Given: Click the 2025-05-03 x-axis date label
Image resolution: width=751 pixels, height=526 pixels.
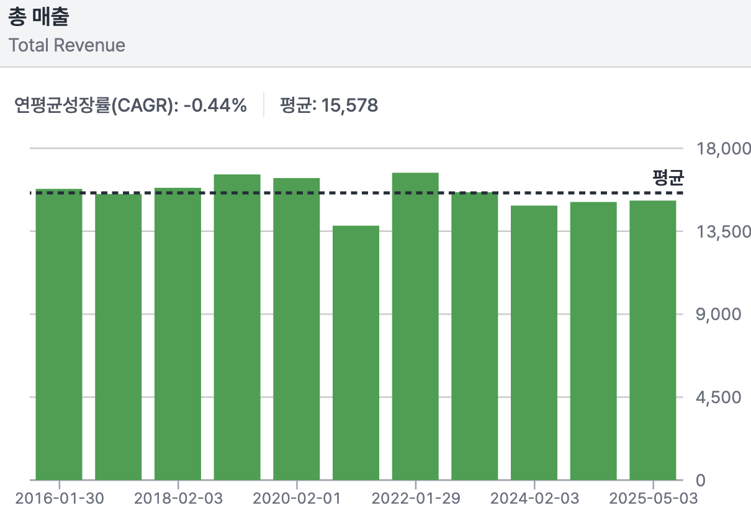Looking at the screenshot, I should (x=653, y=499).
